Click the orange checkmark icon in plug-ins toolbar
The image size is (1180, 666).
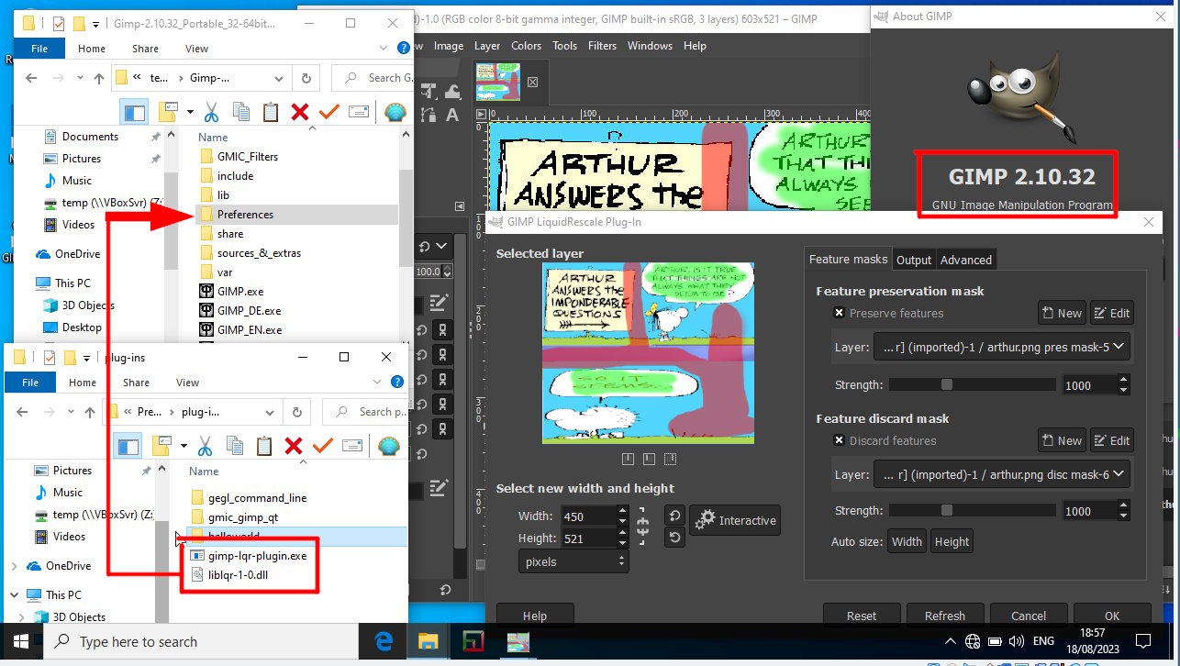coord(323,446)
